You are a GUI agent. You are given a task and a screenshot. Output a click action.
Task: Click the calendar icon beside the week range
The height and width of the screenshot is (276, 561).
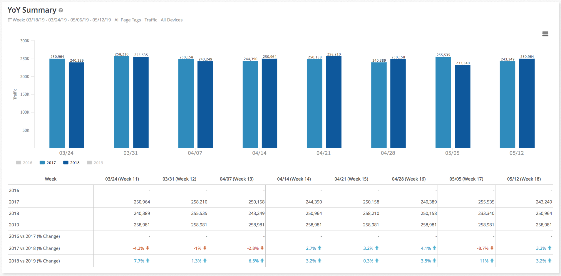tap(10, 20)
